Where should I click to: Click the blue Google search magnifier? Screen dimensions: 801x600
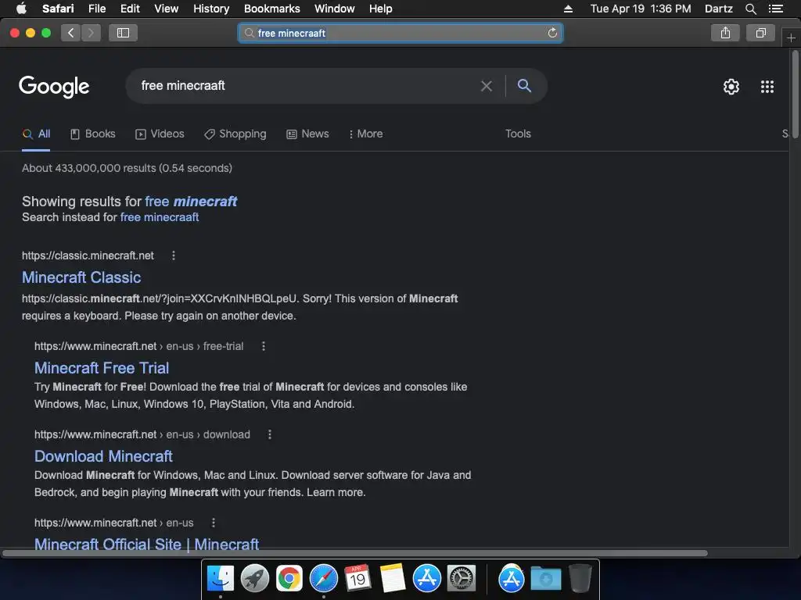pos(524,86)
